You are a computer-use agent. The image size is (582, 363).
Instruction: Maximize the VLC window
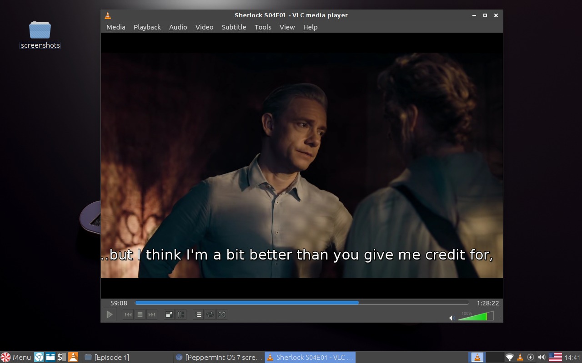click(485, 15)
